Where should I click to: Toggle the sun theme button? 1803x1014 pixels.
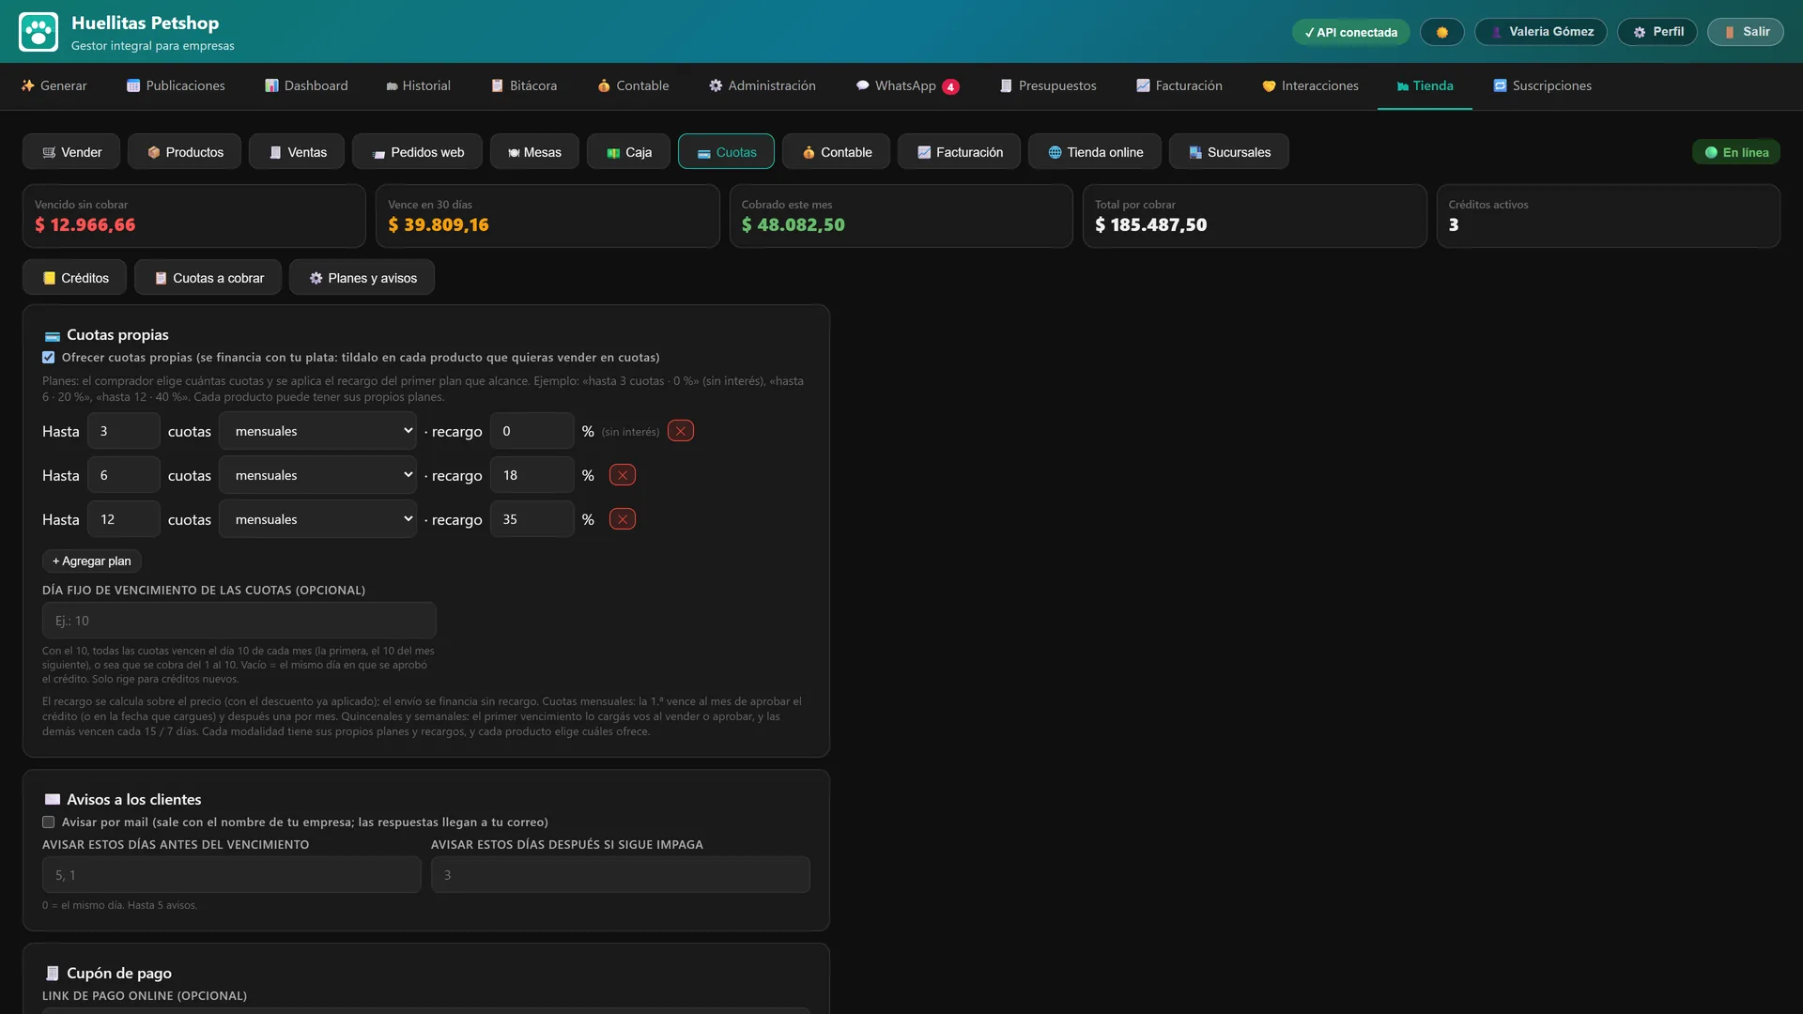pos(1441,32)
